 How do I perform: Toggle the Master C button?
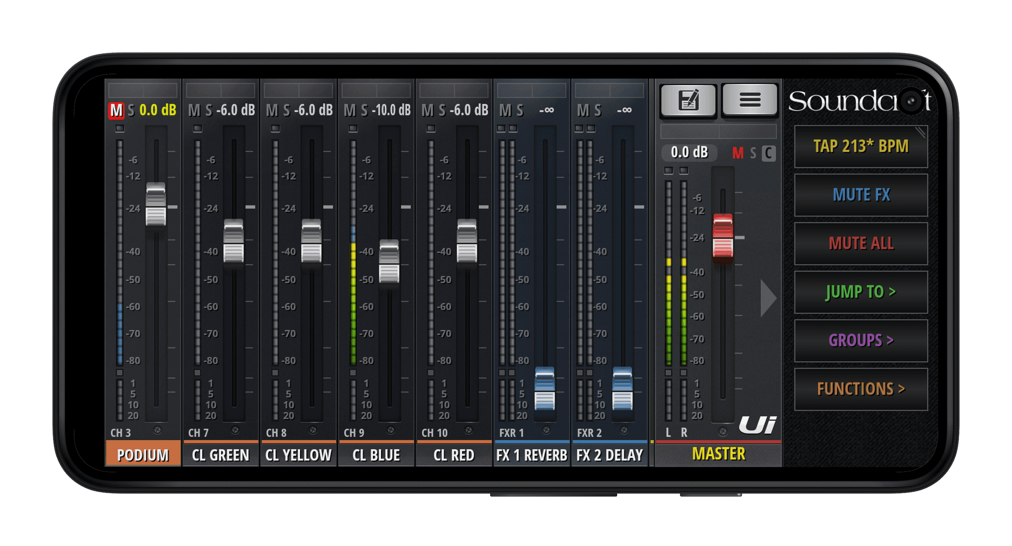click(769, 153)
